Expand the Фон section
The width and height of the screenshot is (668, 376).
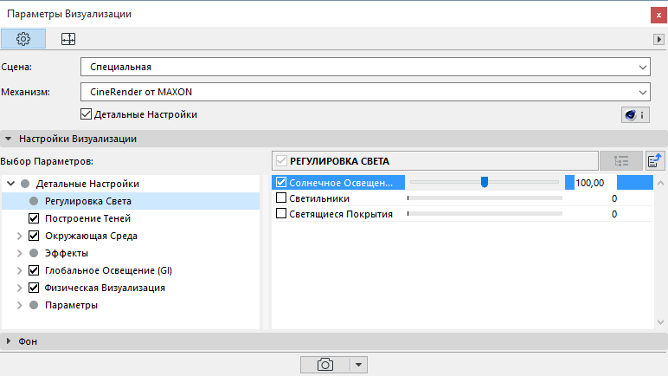[x=8, y=341]
